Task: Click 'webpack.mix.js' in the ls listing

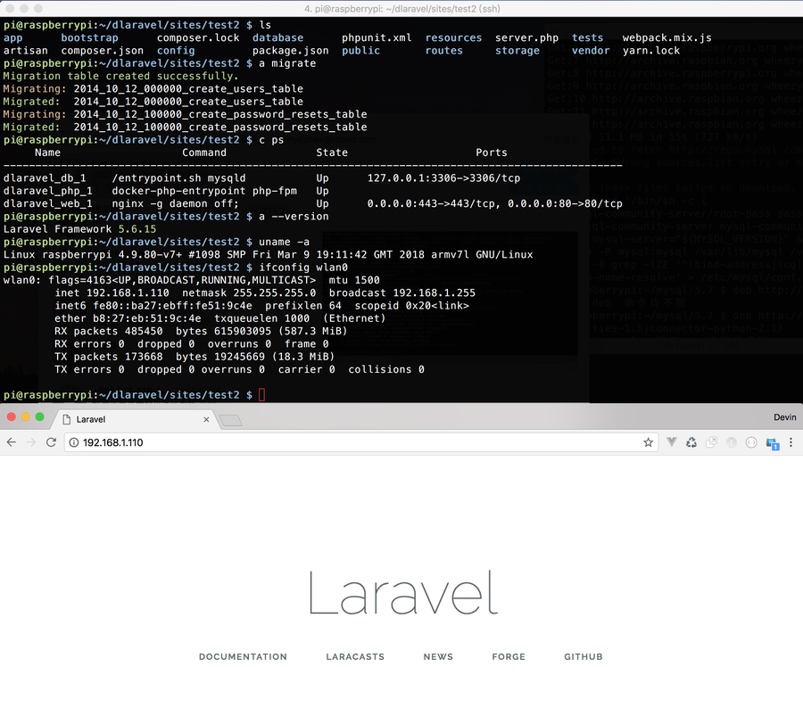Action: [x=666, y=37]
